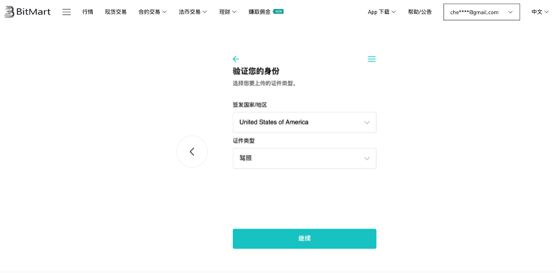Click the NEW badge beside 赚取佣金

point(278,11)
